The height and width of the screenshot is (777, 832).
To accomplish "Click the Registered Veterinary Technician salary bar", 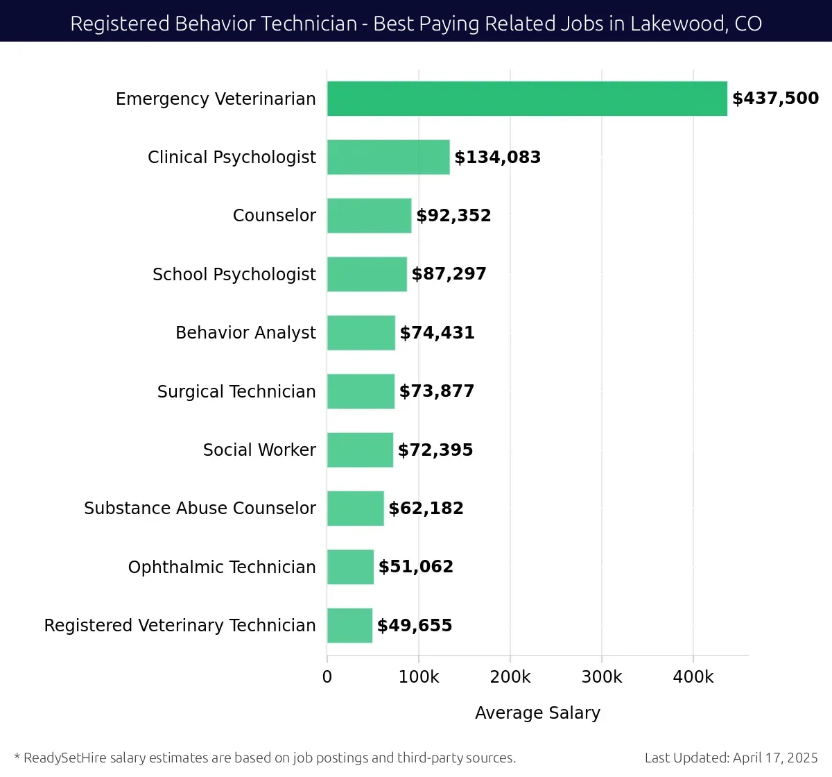I will [349, 626].
